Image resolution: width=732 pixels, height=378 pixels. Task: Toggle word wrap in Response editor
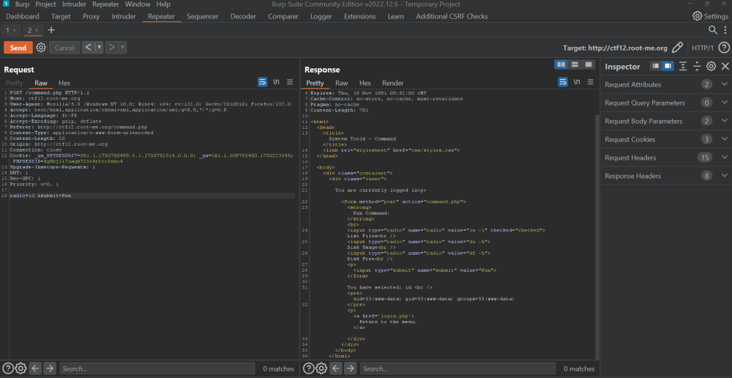(x=563, y=82)
